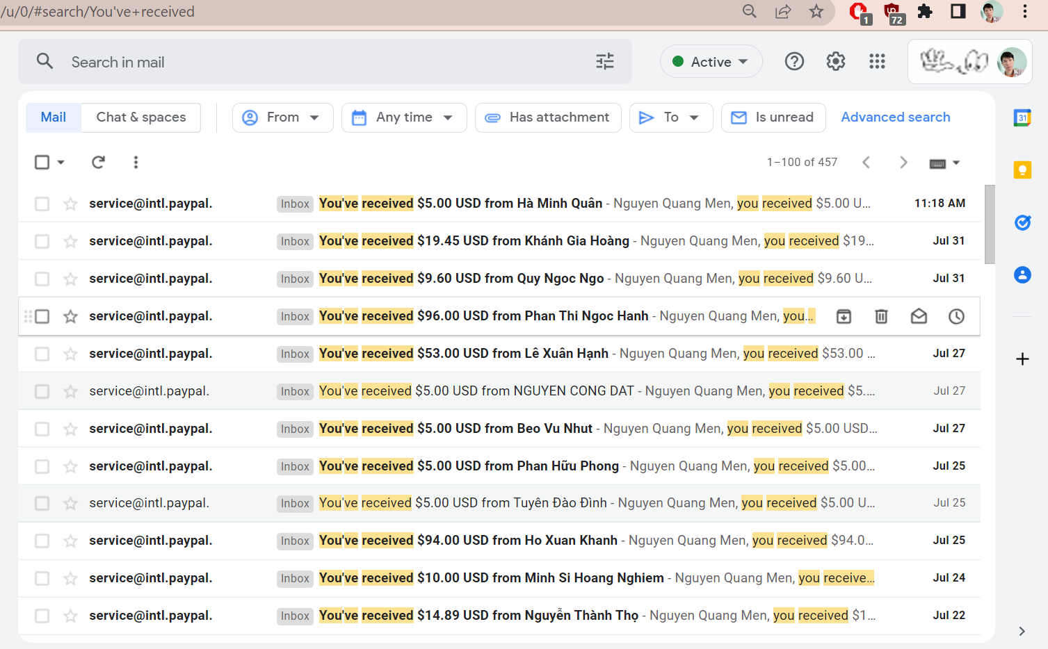
Task: Click the browser zoom magnifier icon
Action: 750,11
